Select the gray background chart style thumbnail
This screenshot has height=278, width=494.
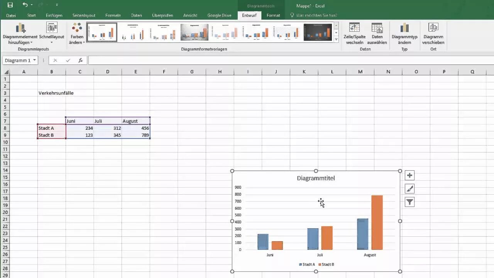195,32
